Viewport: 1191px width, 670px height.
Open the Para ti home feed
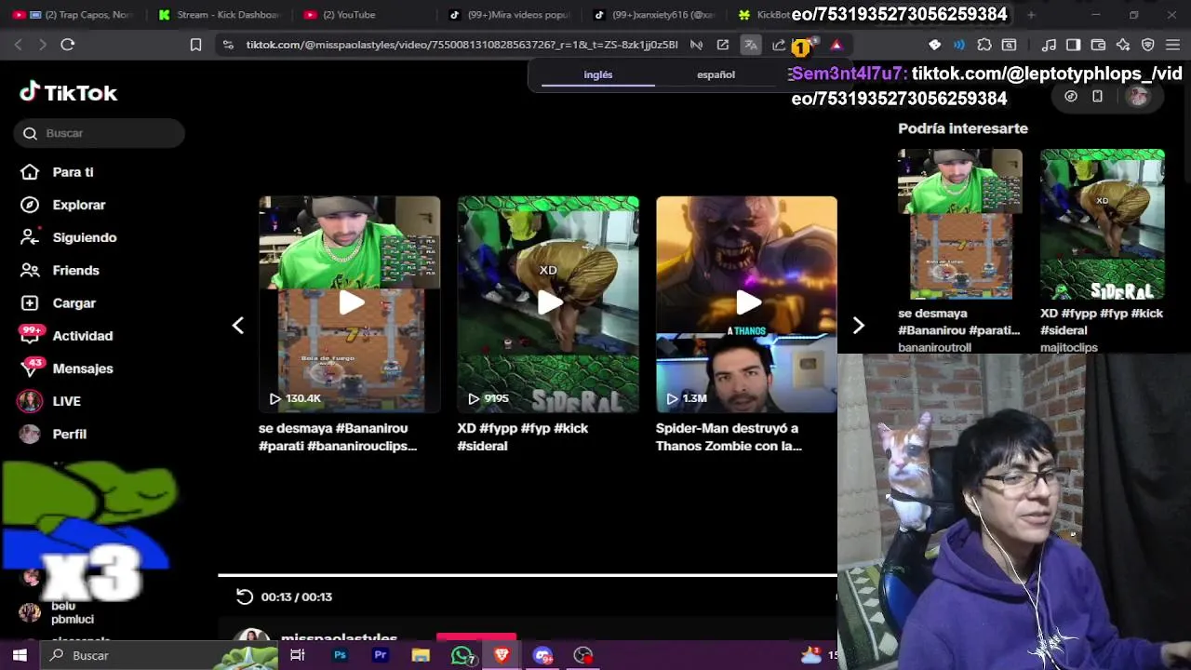73,172
